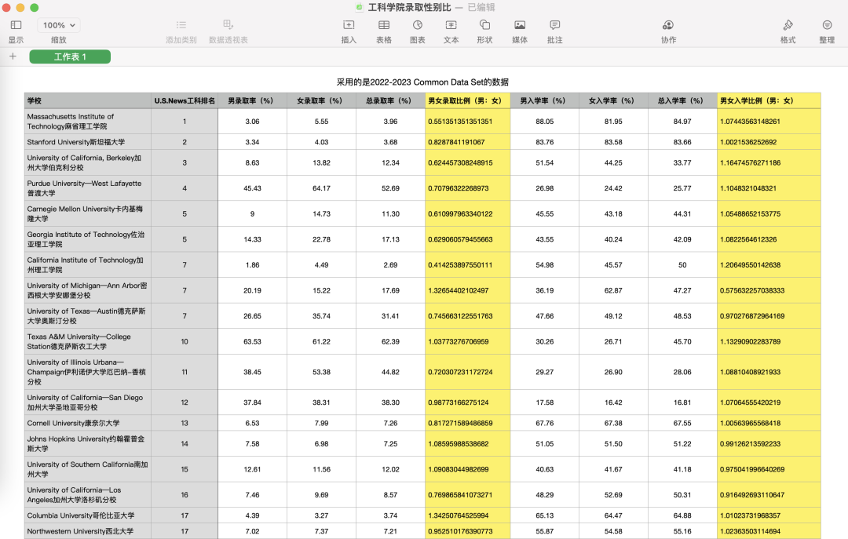Select yellow cell 1.32654402102497
The width and height of the screenshot is (848, 539).
(x=467, y=290)
